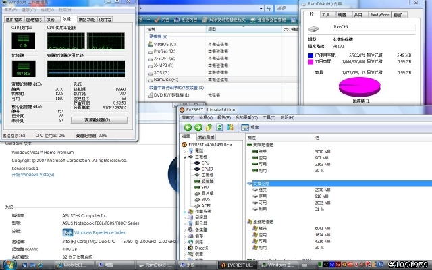Viewport: 432px width, 270px height.
Task: Switch to Task Manager 應用程式 tab
Action: tap(14, 20)
